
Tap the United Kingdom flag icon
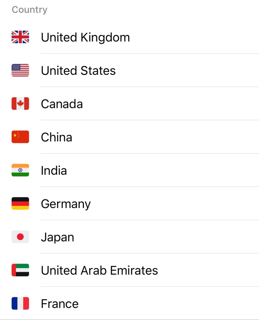point(20,37)
